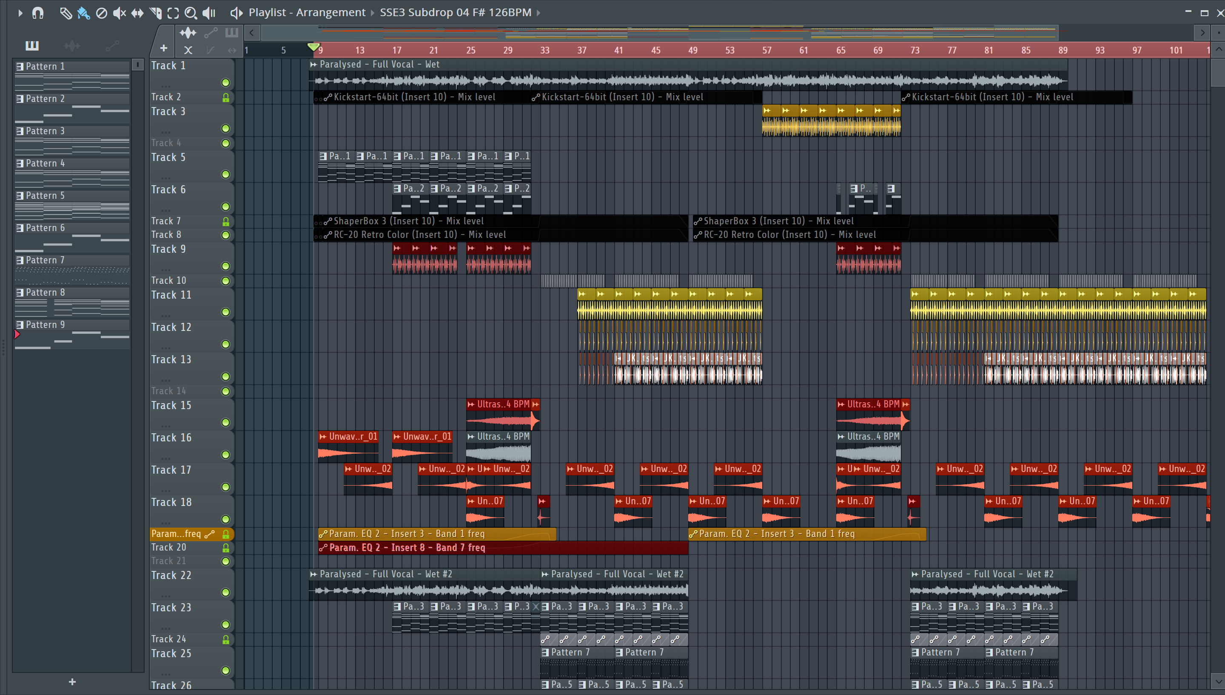Click the SSE3 Subdrop 04 F# 126BPM label
This screenshot has width=1225, height=695.
[x=455, y=12]
